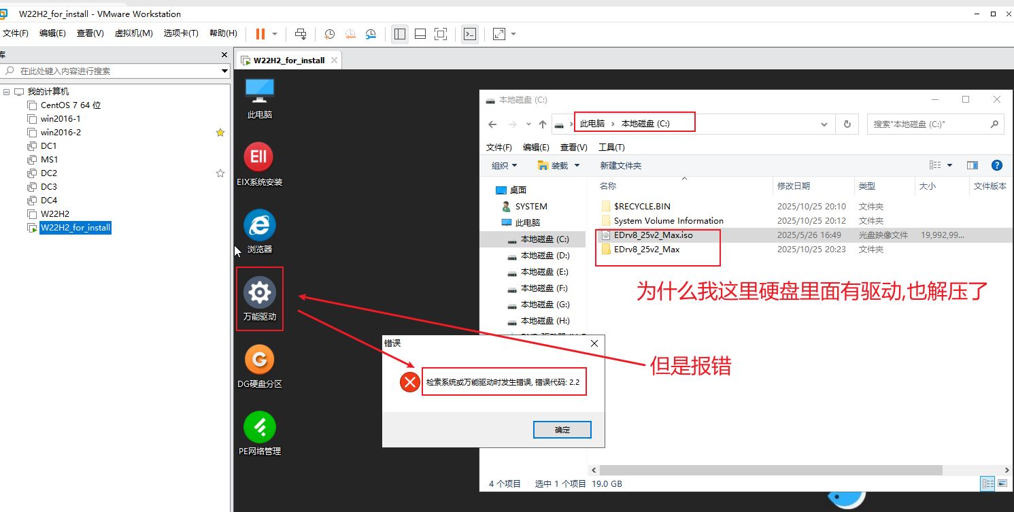Open Explorer's 工具(T) menu
The width and height of the screenshot is (1014, 512).
click(x=611, y=148)
